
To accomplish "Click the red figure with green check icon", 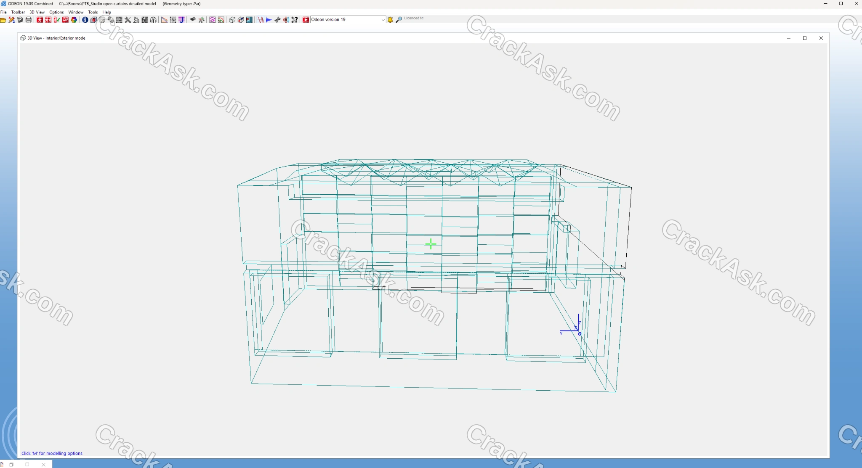I will click(x=57, y=20).
